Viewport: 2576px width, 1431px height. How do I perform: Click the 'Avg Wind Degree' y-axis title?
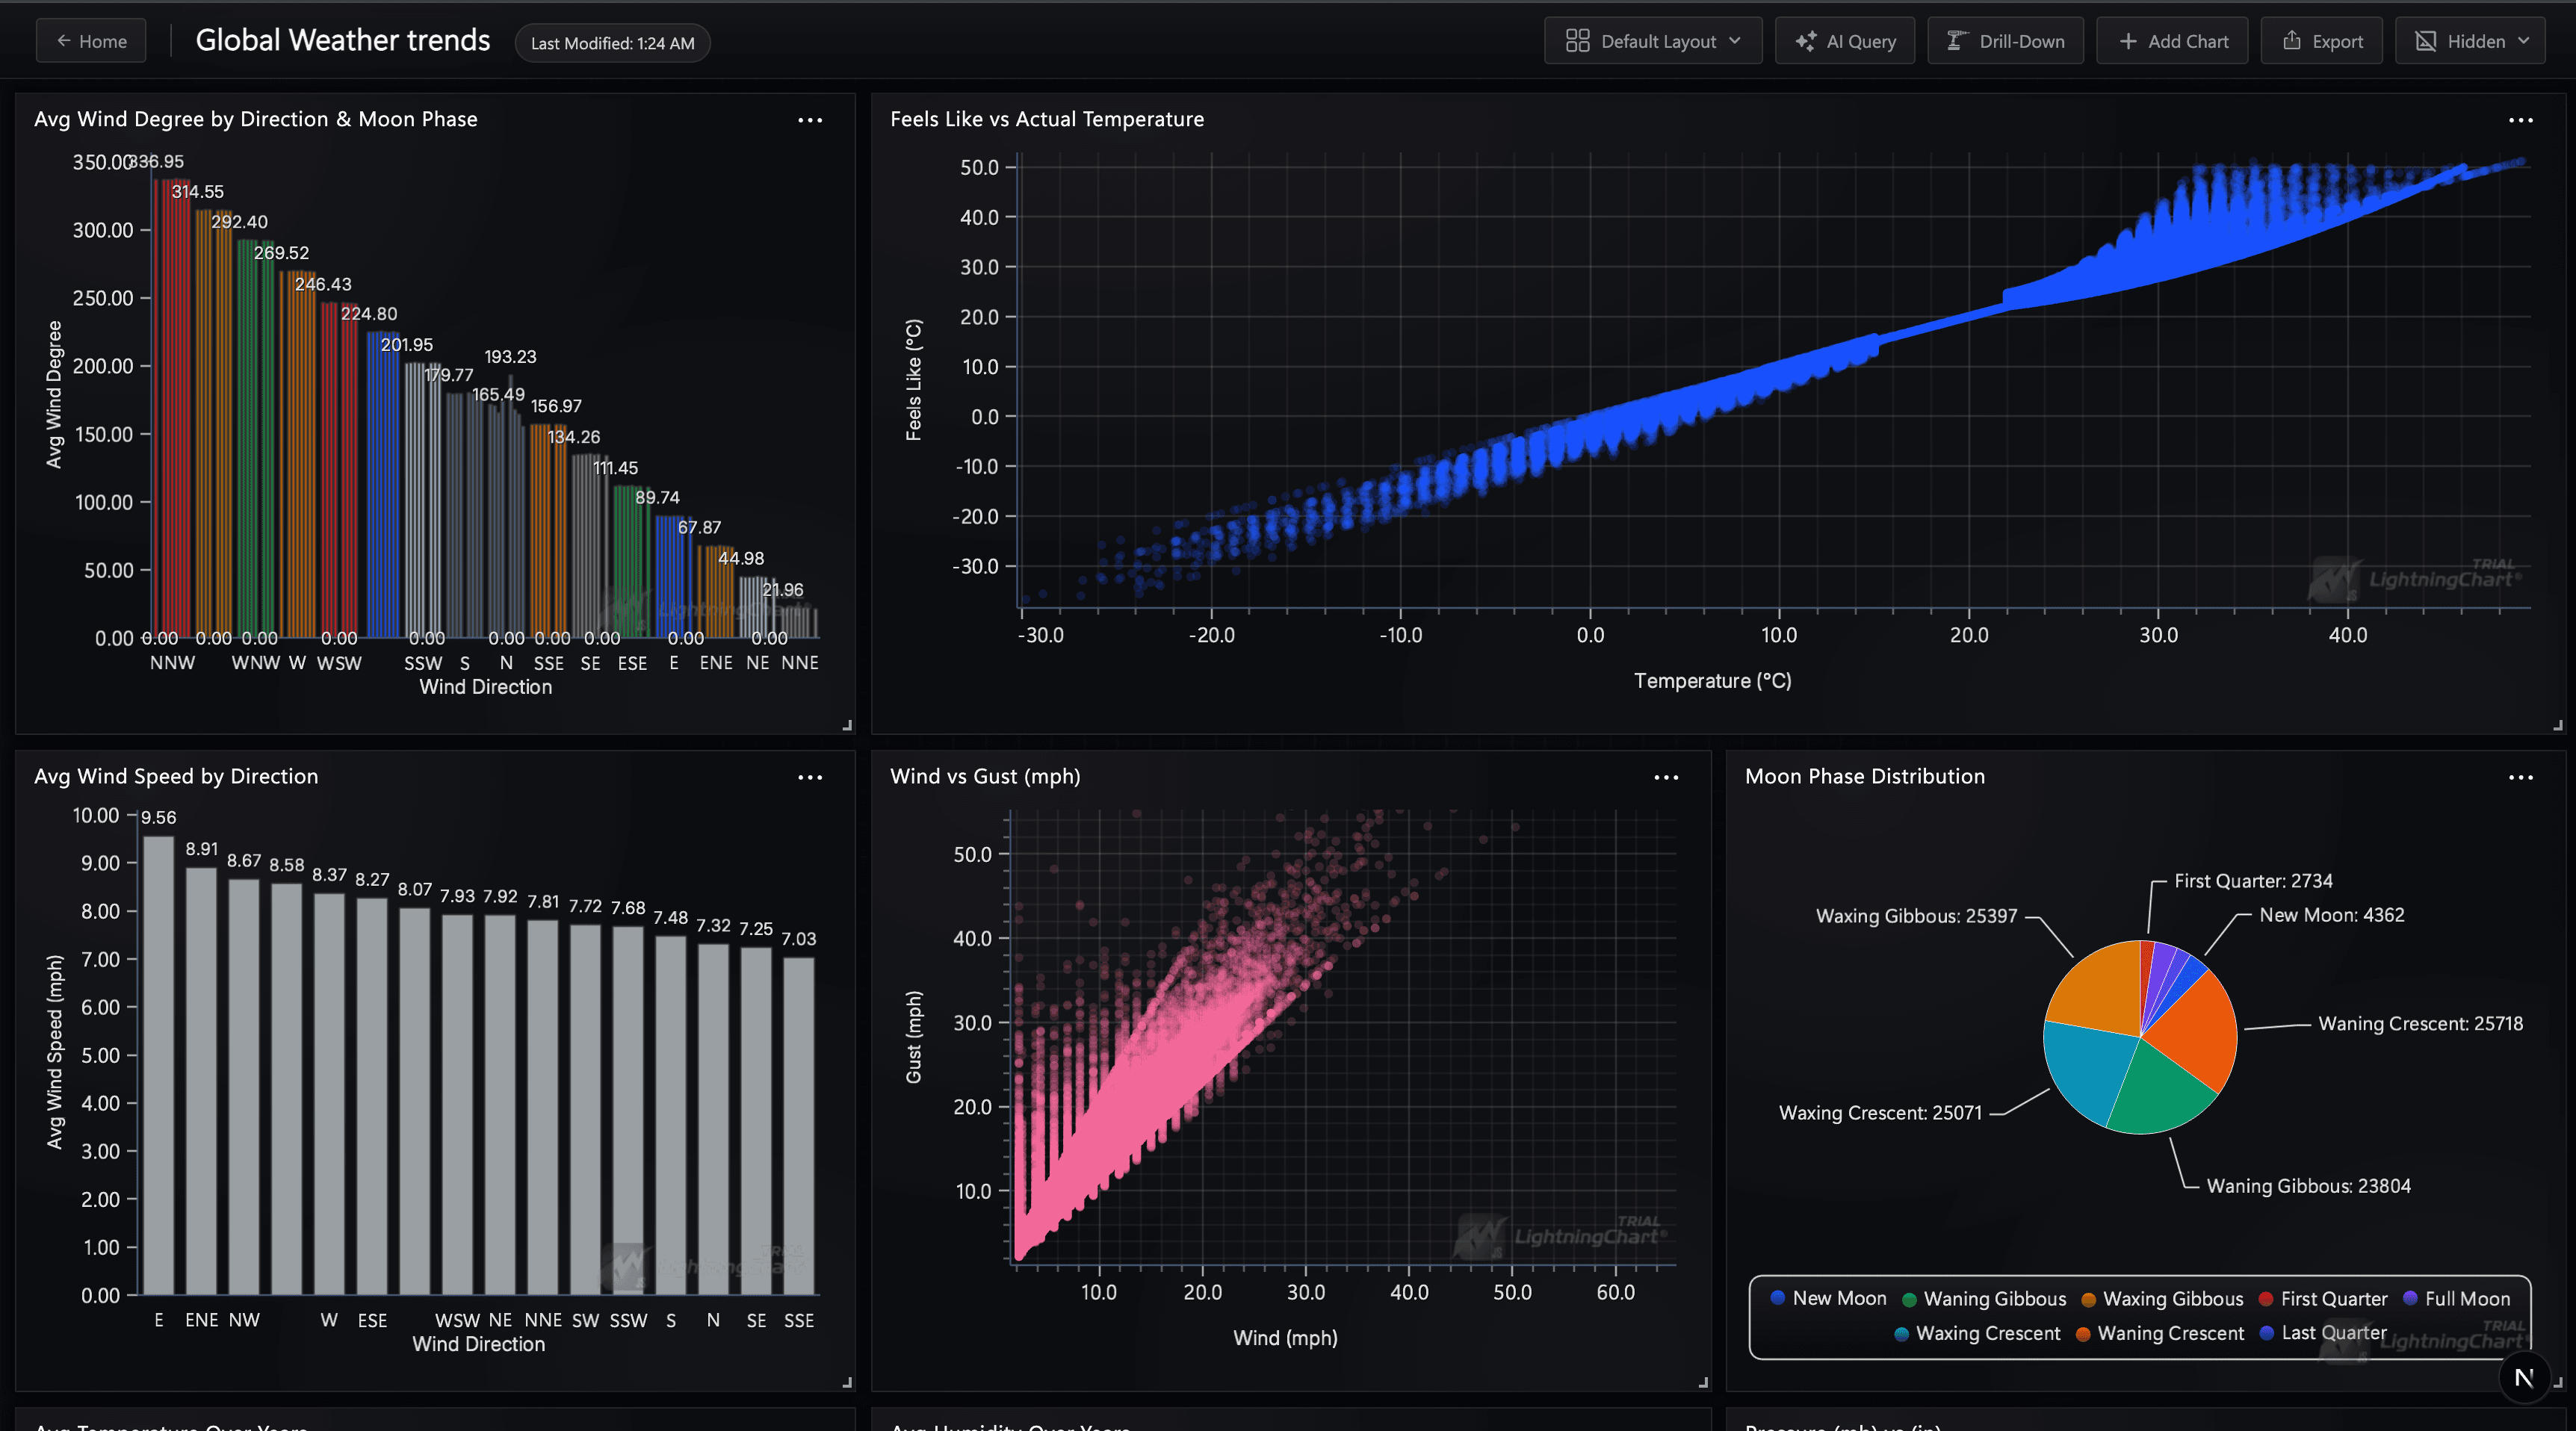[54, 395]
